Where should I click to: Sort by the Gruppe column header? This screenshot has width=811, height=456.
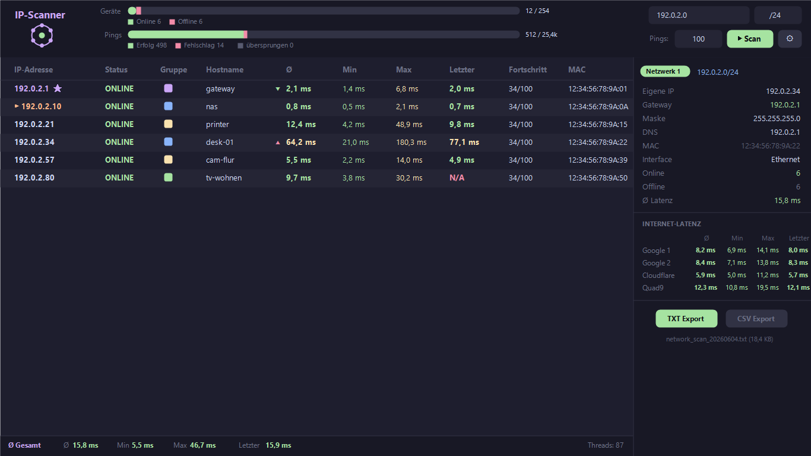point(173,69)
